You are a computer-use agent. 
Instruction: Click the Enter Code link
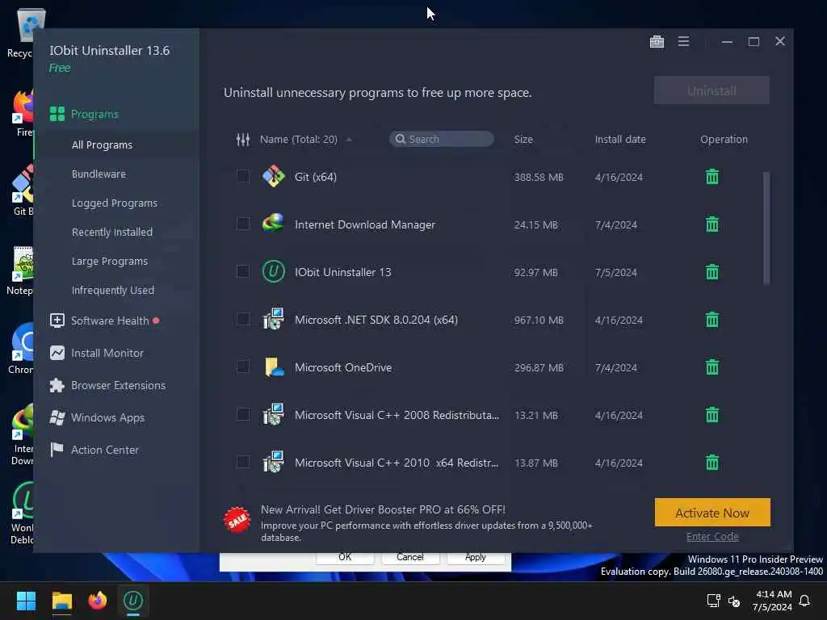click(x=712, y=537)
